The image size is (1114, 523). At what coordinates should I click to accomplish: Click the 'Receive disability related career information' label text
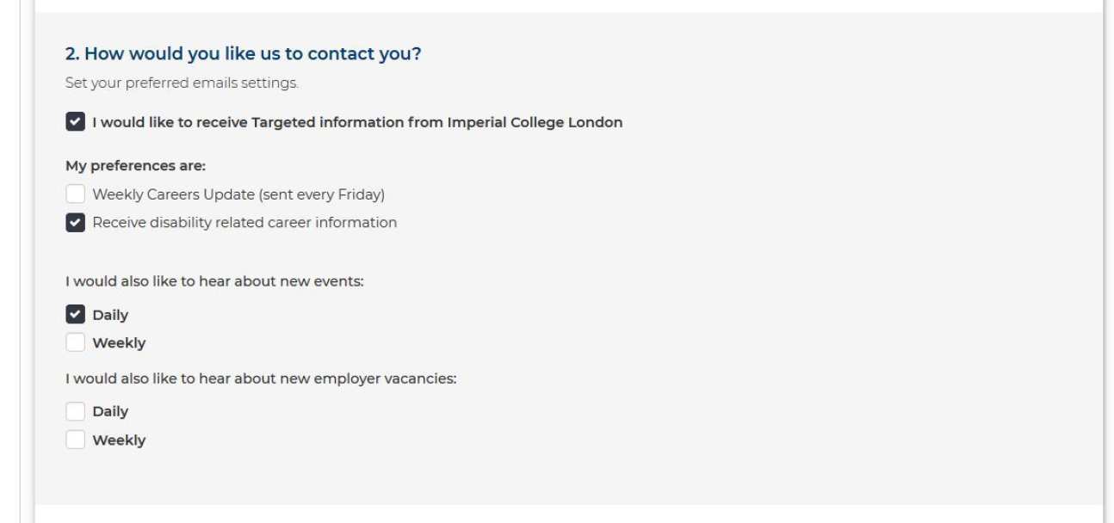point(244,223)
